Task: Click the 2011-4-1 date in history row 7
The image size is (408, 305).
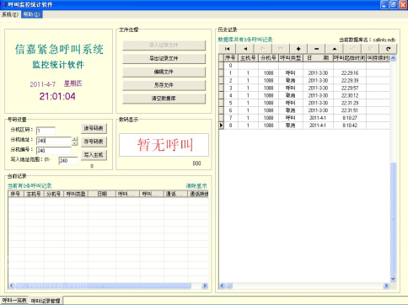Action: (318, 118)
